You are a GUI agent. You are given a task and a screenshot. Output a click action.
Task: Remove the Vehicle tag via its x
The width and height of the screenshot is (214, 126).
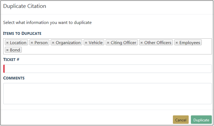[86, 43]
